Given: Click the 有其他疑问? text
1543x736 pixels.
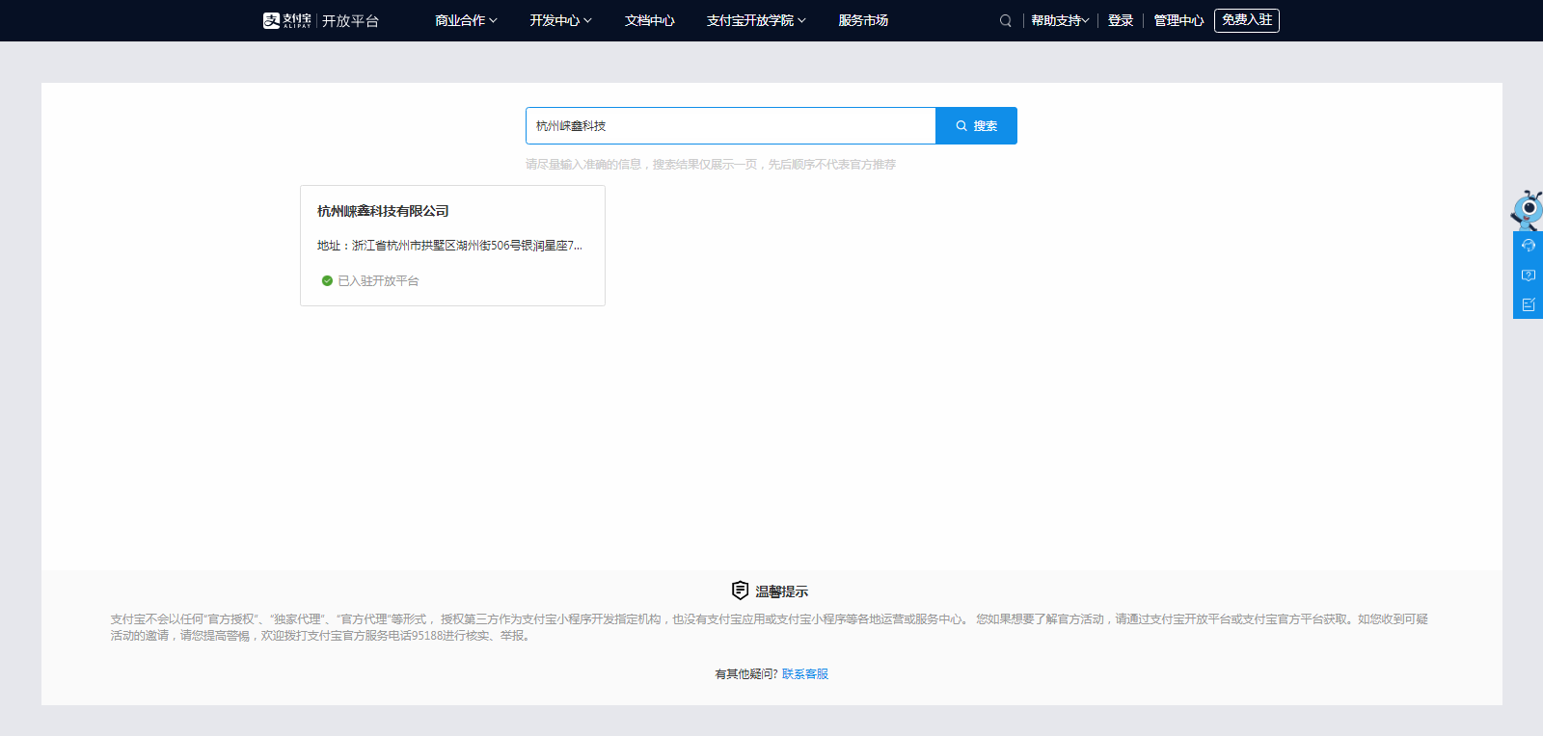Looking at the screenshot, I should click(746, 674).
